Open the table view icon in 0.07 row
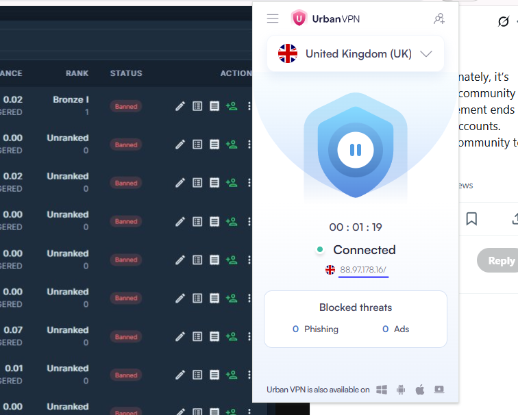518x415 pixels. 197,336
